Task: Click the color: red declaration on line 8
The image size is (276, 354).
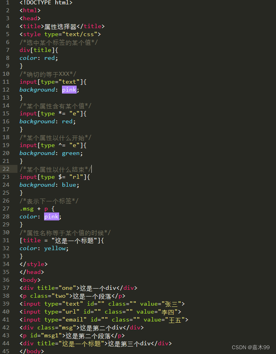Action: (39, 58)
